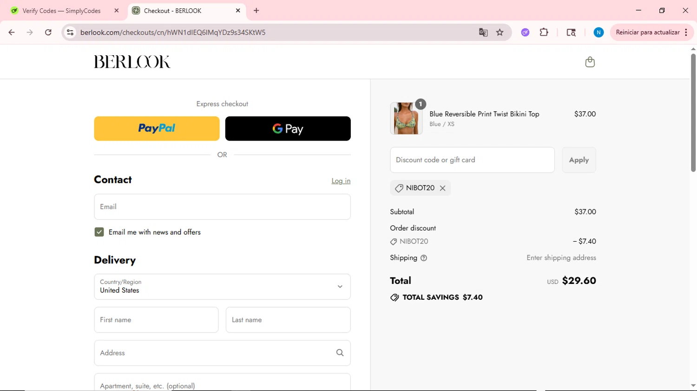Go forward in browser history
This screenshot has height=391, width=697.
[x=30, y=32]
